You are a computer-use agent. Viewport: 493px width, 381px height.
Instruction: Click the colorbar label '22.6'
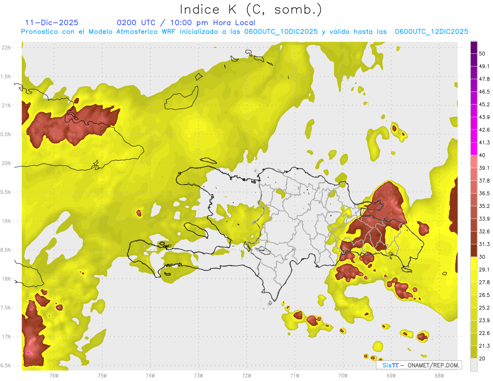(x=484, y=333)
